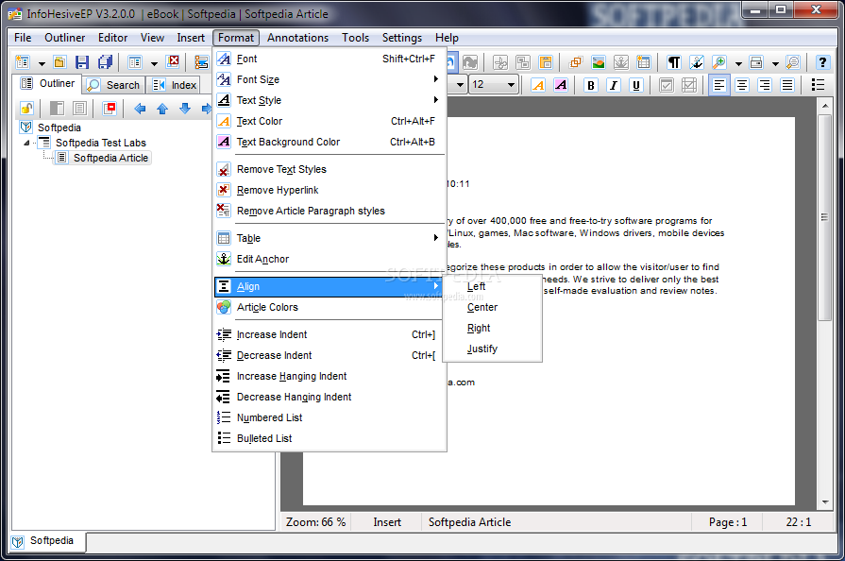Choose Increase Hanging Indent
This screenshot has height=561, width=845.
pyautogui.click(x=330, y=376)
